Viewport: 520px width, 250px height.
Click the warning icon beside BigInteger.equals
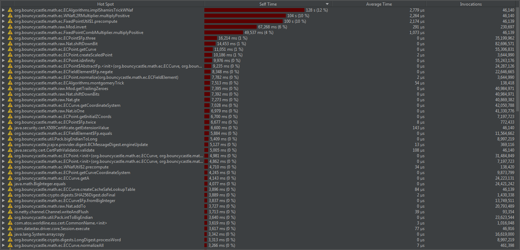tap(10, 183)
